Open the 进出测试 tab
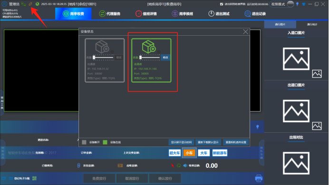 click(219, 14)
